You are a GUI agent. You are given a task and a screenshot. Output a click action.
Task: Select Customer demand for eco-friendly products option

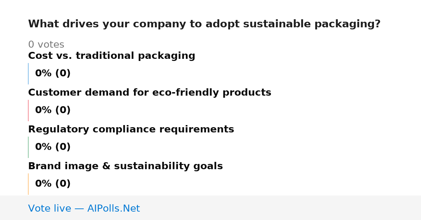point(149,92)
